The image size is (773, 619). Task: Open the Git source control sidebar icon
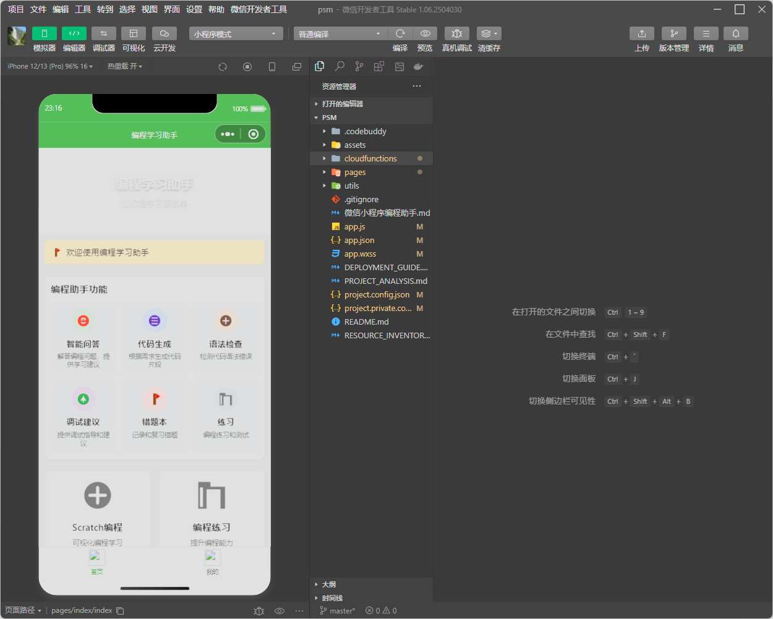pyautogui.click(x=359, y=66)
